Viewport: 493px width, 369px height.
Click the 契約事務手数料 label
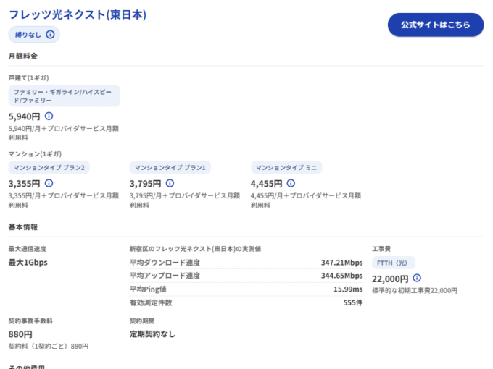point(30,321)
